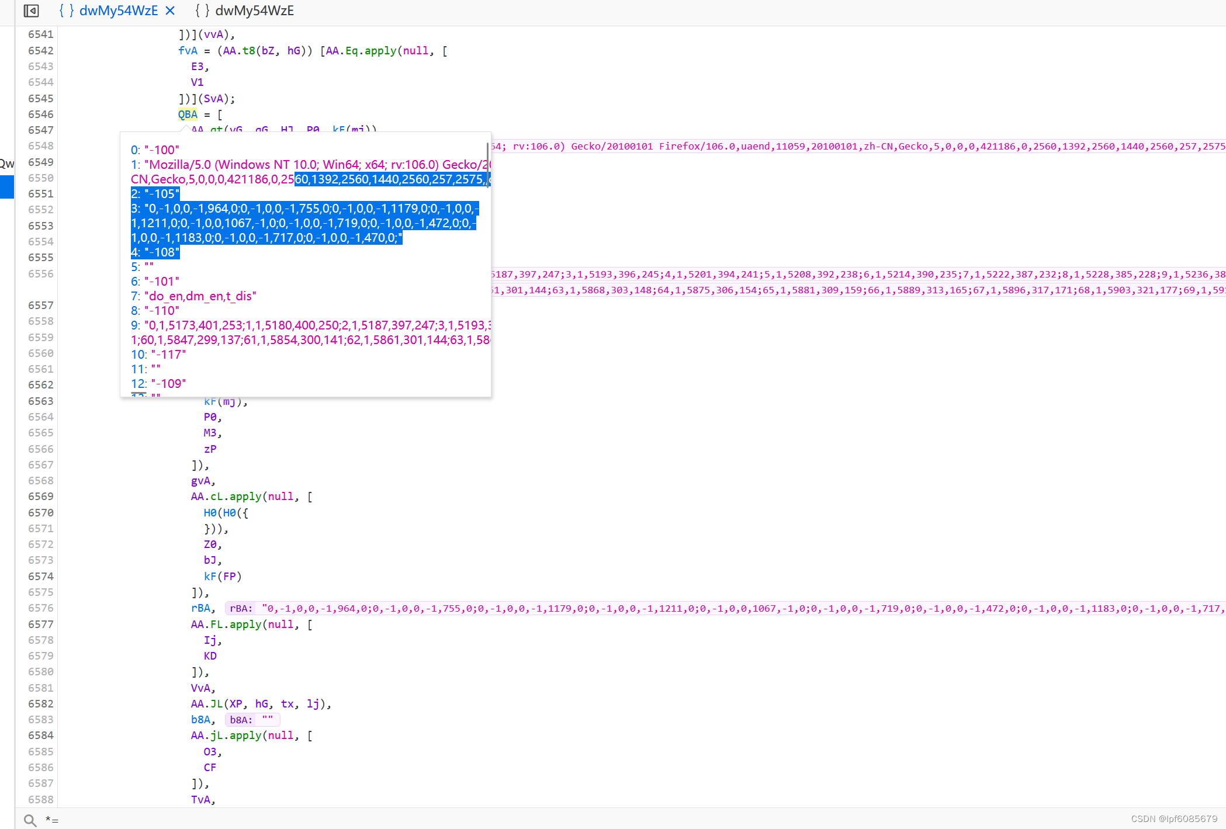Close the active dwMy54WzE tab
1226x829 pixels.
pos(170,11)
